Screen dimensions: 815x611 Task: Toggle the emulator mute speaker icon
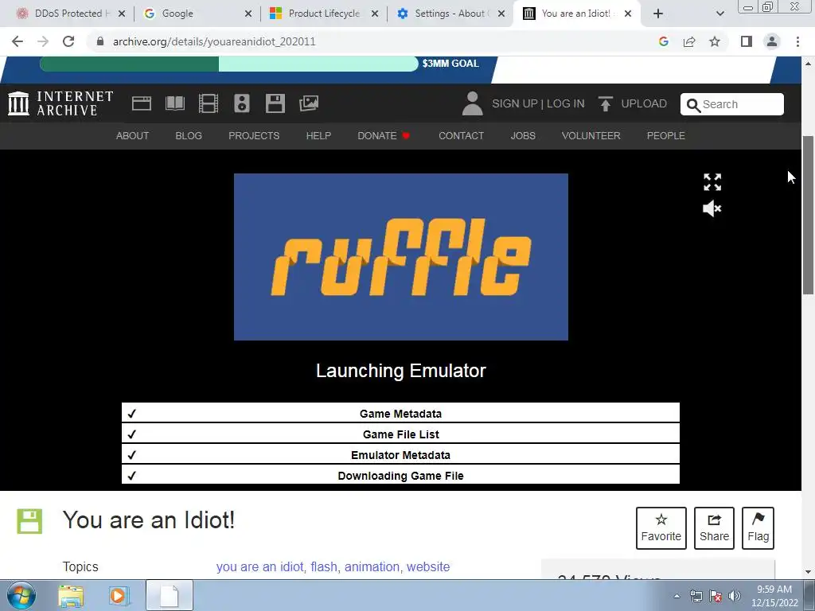712,208
